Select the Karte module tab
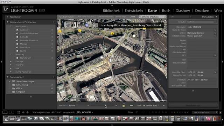This screenshot has width=224, height=126. tap(153, 11)
